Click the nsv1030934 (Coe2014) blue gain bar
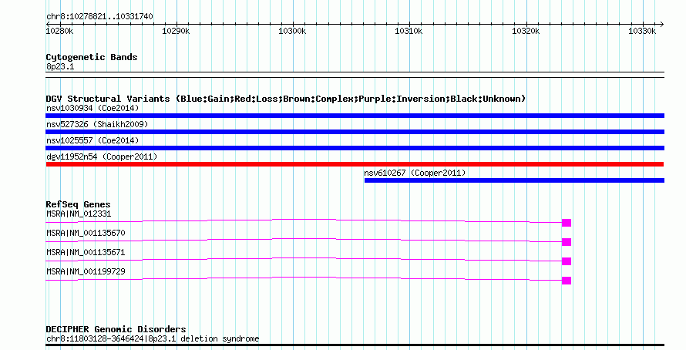Screen dimensions: 686x350 [355, 116]
